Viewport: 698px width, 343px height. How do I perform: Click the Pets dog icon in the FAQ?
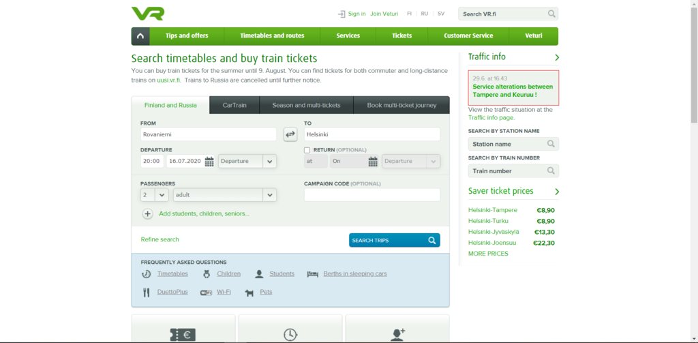(249, 293)
